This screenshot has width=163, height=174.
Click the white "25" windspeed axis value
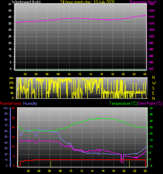[10, 36]
